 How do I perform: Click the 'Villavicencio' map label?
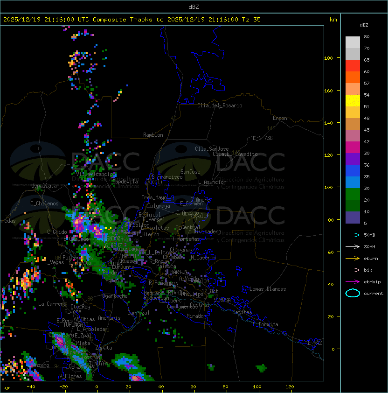[x=94, y=174]
